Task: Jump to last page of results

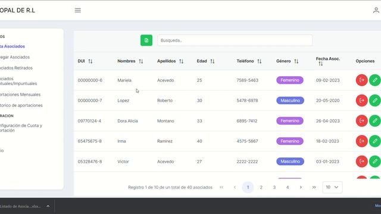Action: pos(314,187)
